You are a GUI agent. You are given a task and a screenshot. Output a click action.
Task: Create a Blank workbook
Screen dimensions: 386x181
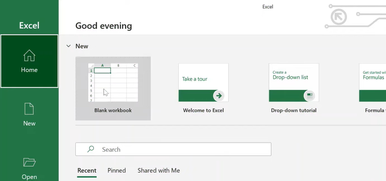pos(113,88)
